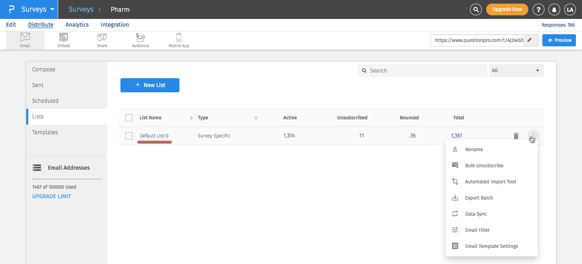Switch to the Analytics tab

77,25
